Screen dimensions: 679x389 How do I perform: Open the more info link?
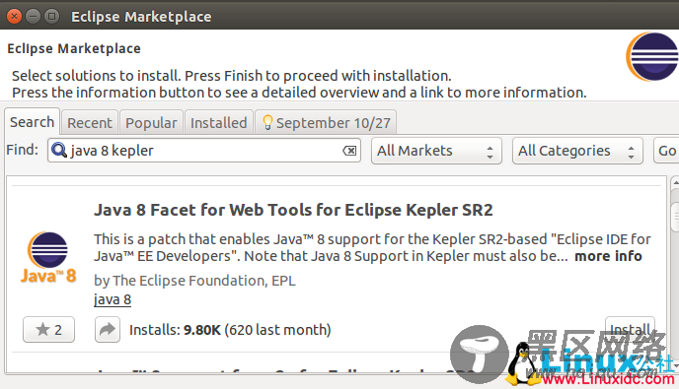click(608, 256)
